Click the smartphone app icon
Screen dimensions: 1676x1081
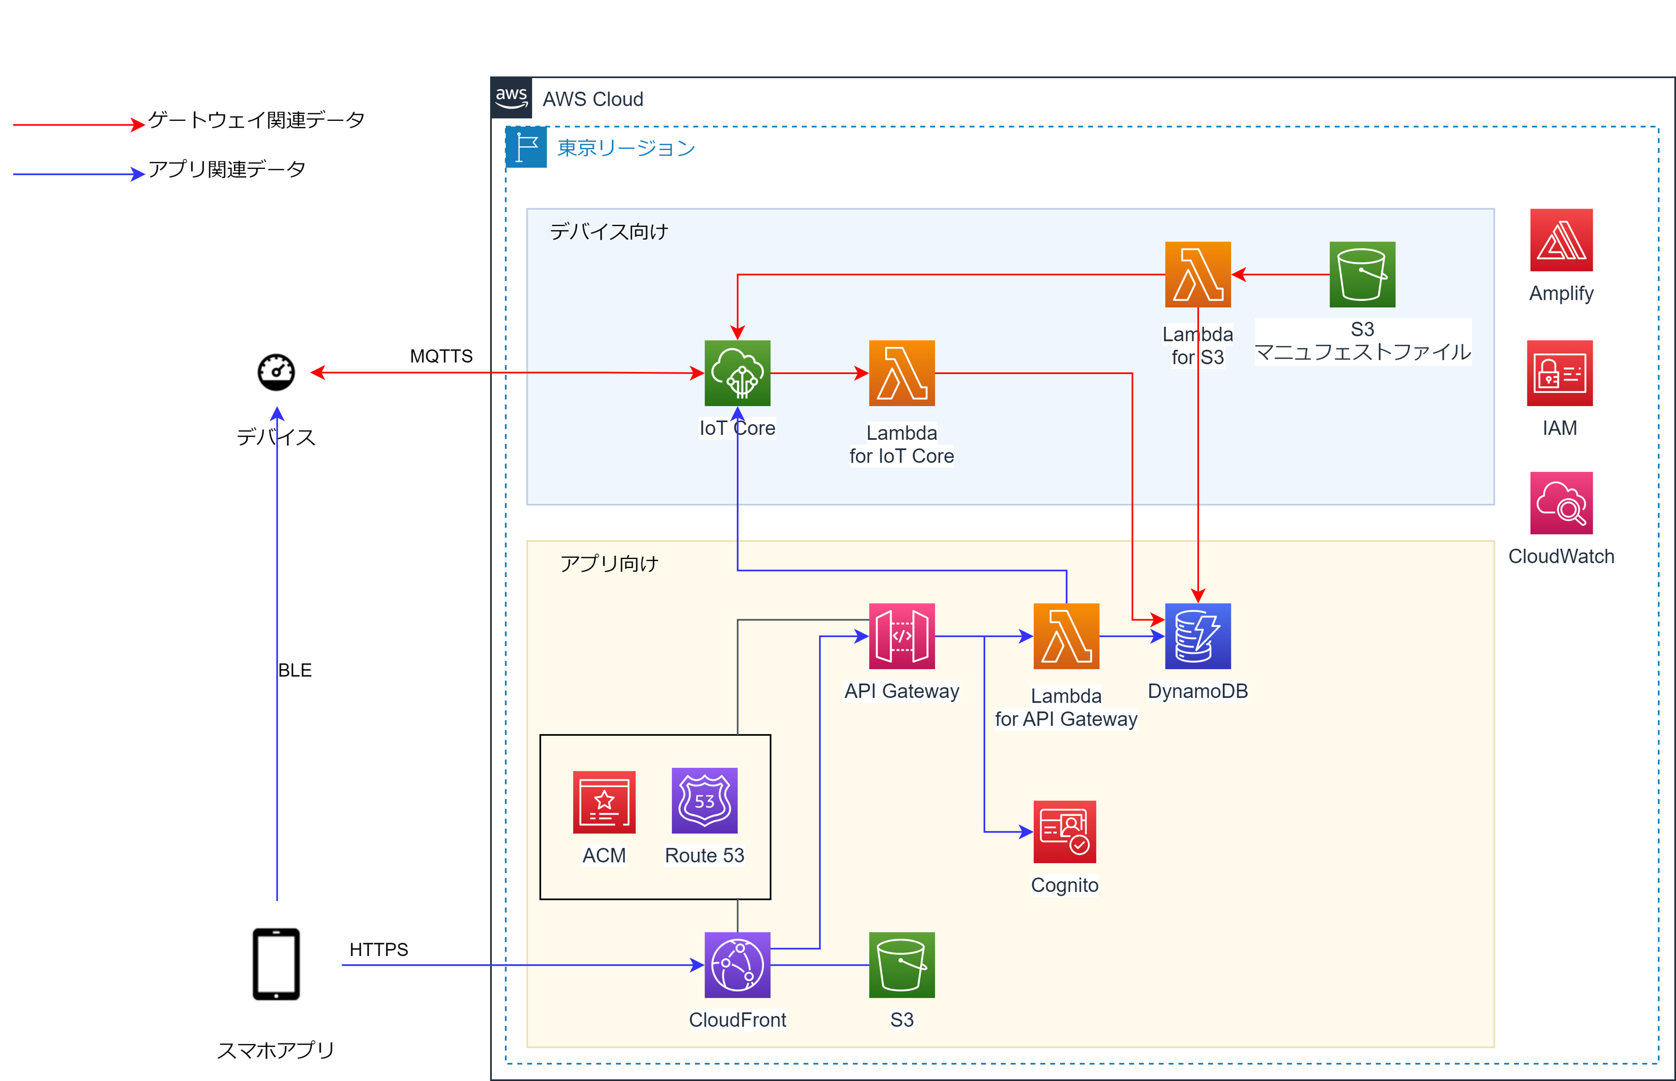click(x=276, y=965)
